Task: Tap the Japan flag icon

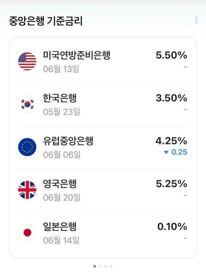Action: (27, 233)
